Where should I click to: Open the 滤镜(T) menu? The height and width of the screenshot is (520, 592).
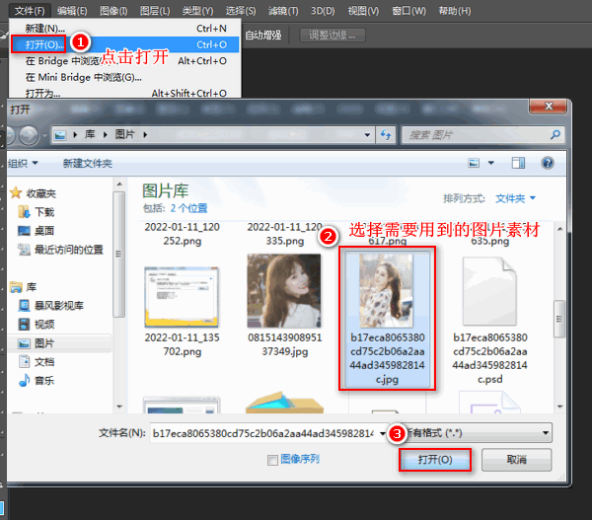tap(283, 11)
